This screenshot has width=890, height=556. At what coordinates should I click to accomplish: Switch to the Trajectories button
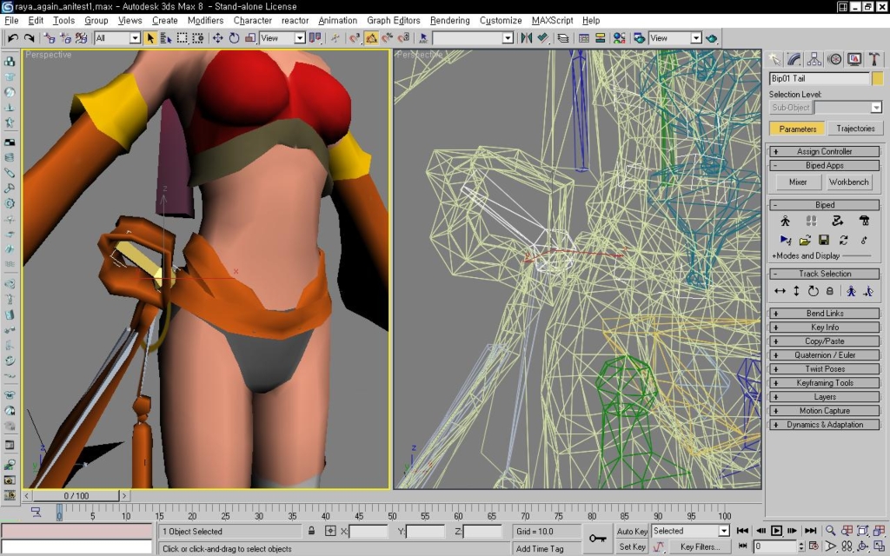(855, 129)
